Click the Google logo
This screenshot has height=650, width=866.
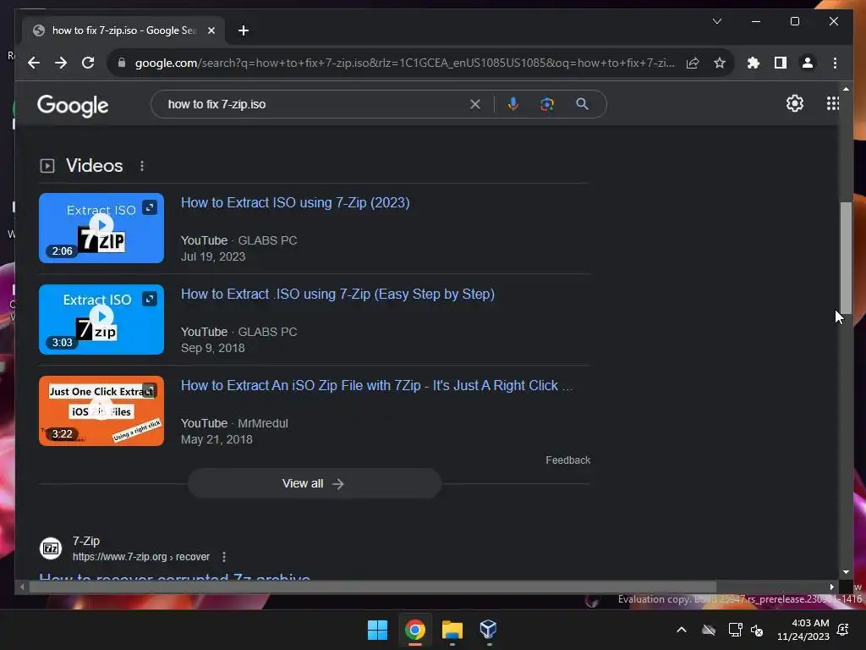coord(73,105)
